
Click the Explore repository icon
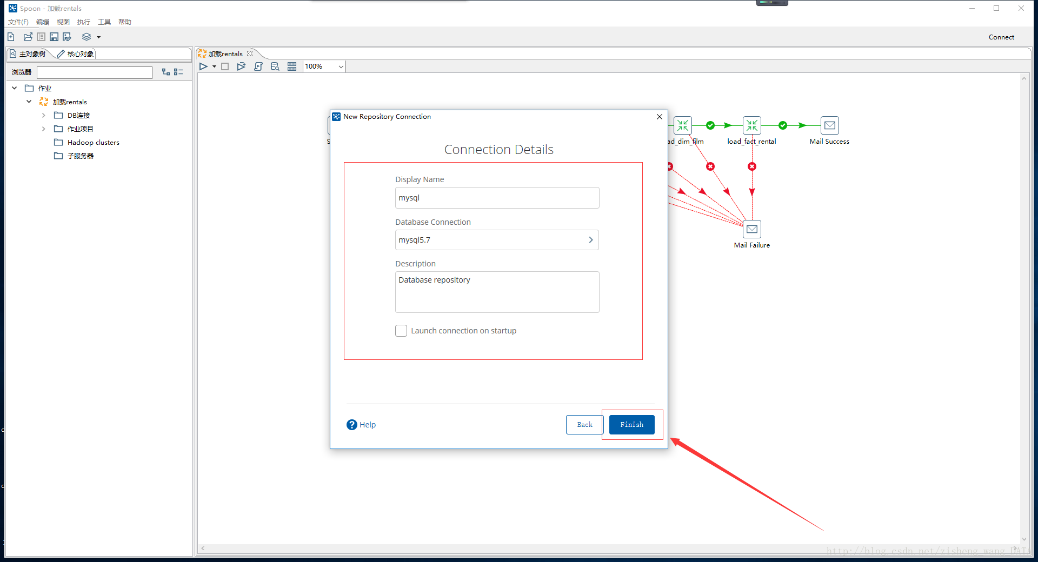coord(41,37)
